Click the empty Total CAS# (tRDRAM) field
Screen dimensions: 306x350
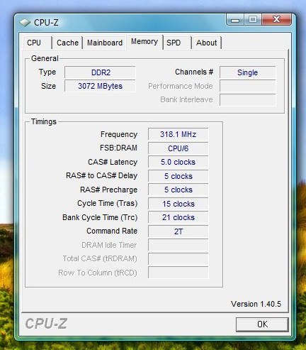click(x=178, y=258)
